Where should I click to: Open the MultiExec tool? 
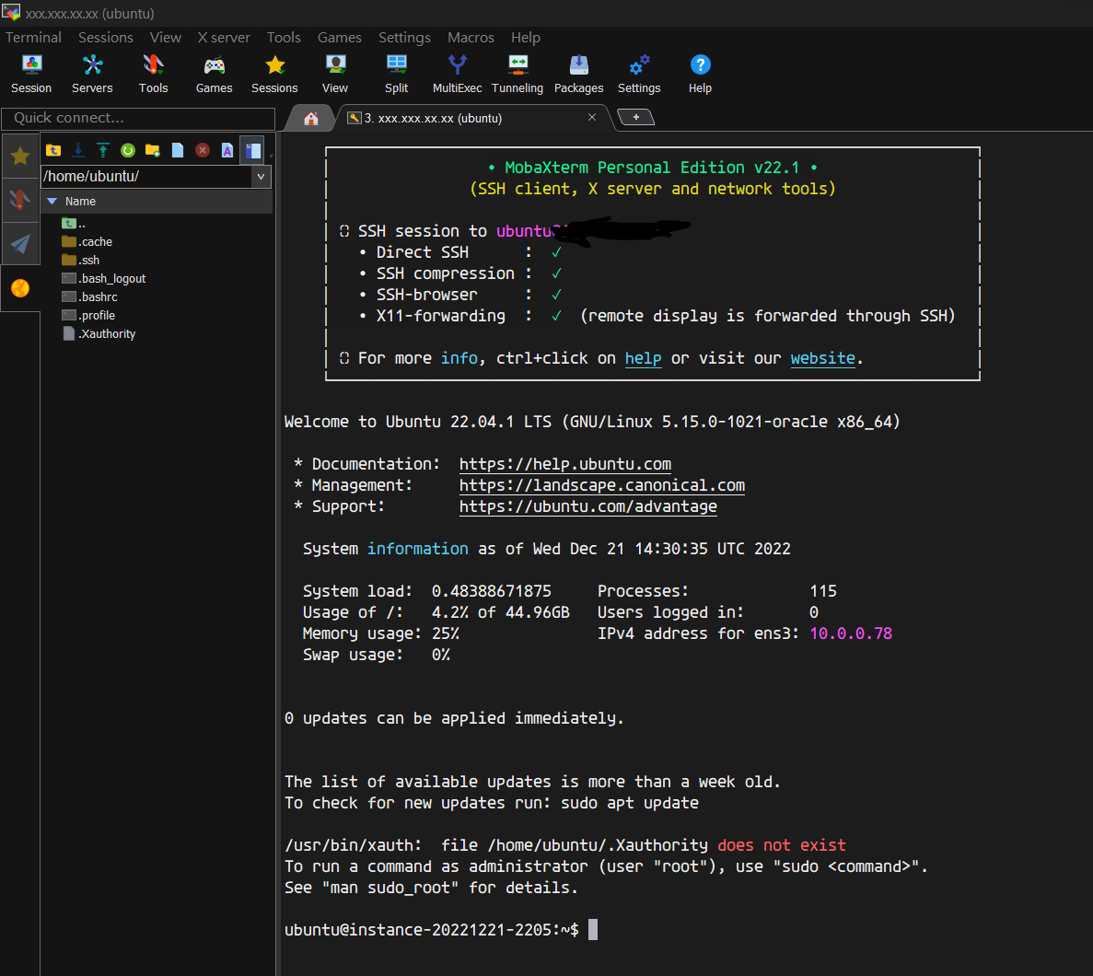(x=457, y=74)
